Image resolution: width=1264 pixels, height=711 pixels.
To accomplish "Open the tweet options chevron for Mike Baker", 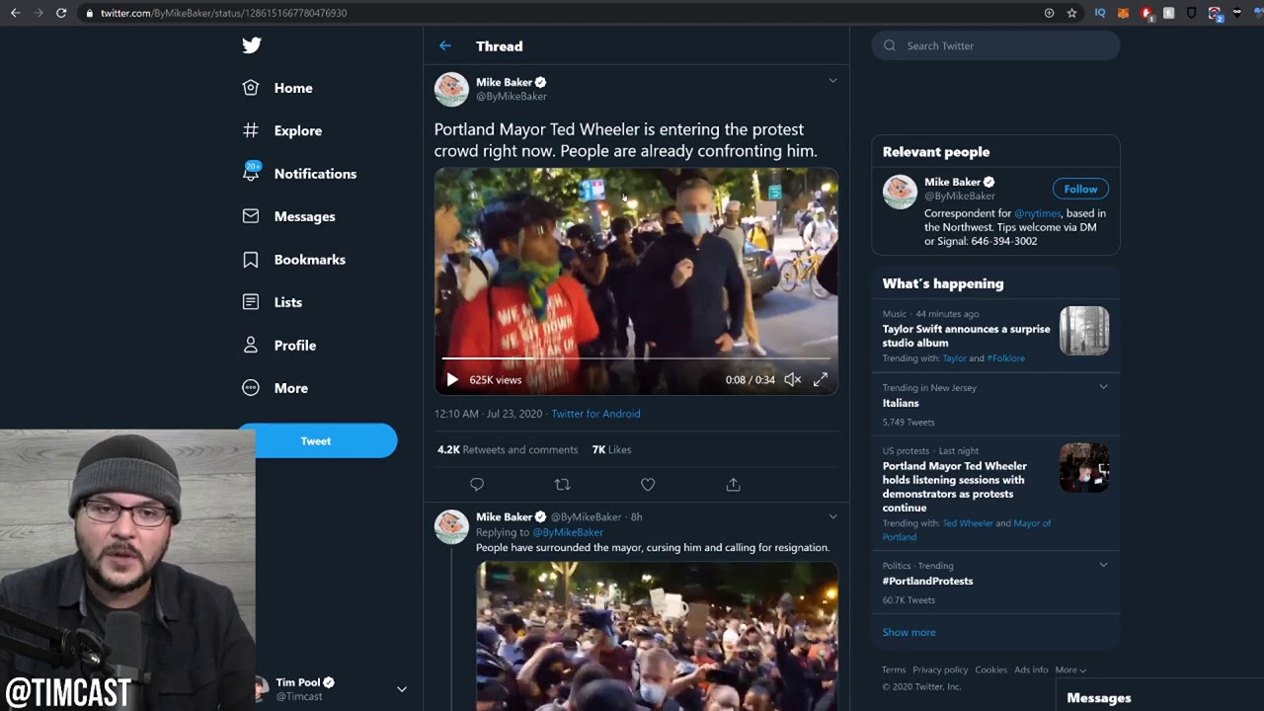I will [x=832, y=81].
